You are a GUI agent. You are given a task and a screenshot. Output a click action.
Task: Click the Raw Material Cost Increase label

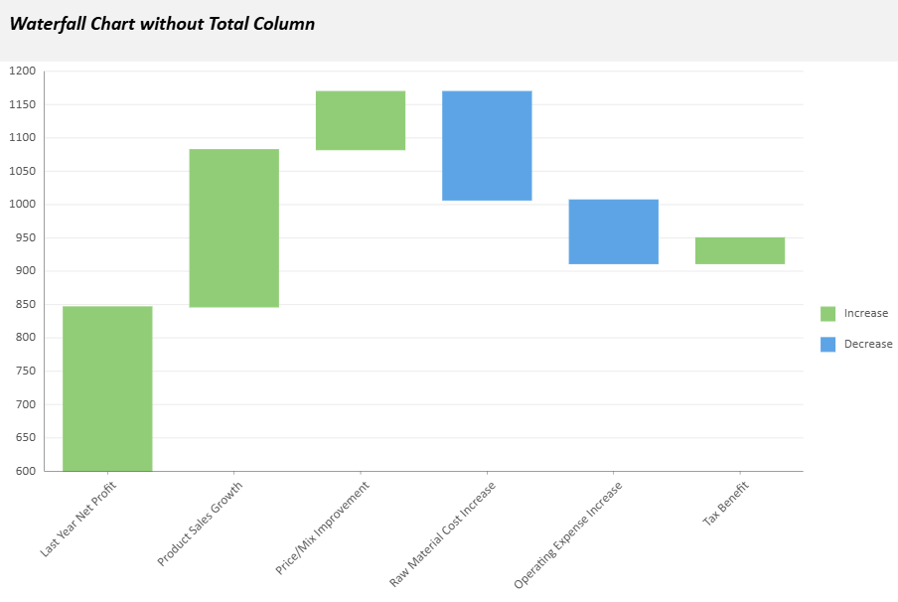(443, 533)
